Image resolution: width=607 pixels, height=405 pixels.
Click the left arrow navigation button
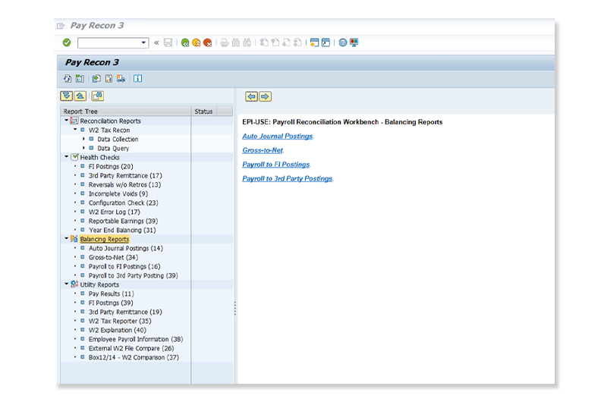(x=252, y=96)
